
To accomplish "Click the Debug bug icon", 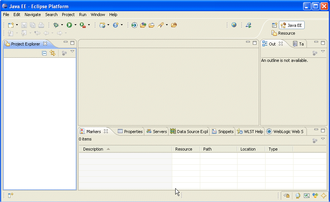I will pyautogui.click(x=56, y=25).
